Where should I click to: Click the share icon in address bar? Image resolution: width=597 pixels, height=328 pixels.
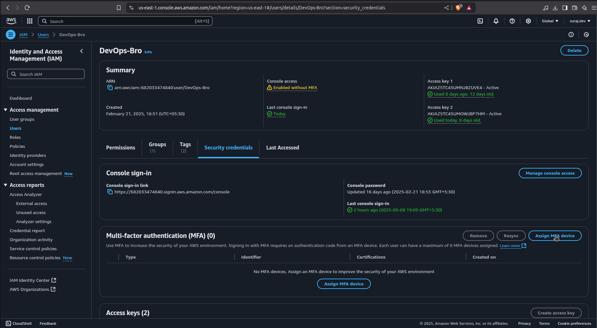click(x=447, y=8)
